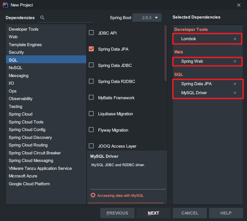Open Spring Cloud Discovery category
Image resolution: width=247 pixels, height=221 pixels.
pos(46,137)
